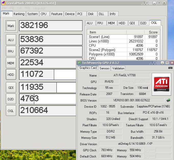Click the Item column header
174x160 pixels.
tap(107, 32)
